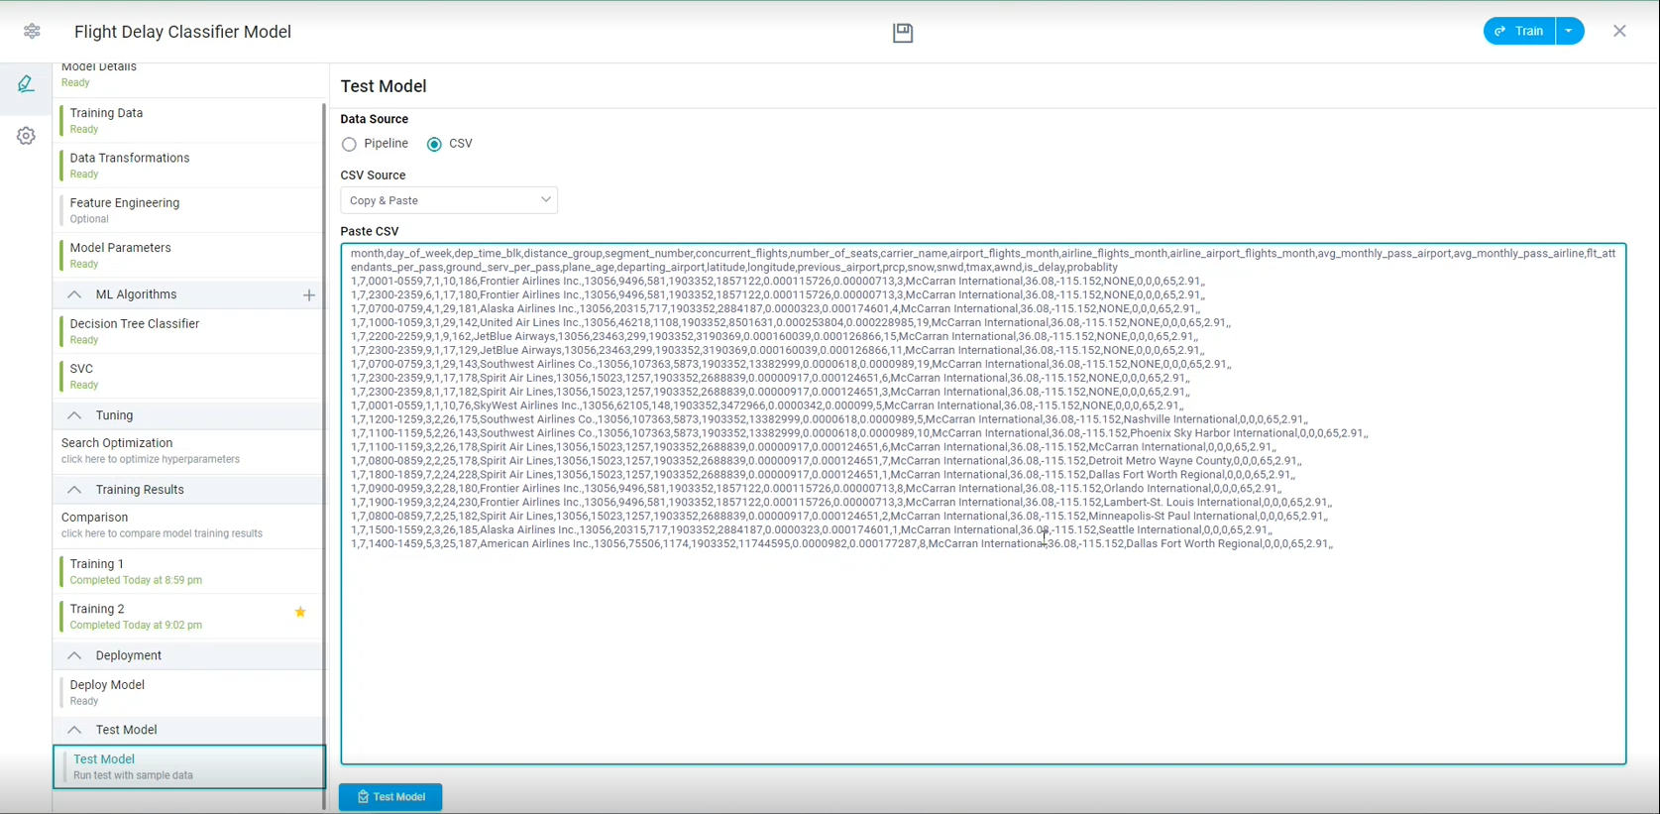Click inside the Paste CSV text area
This screenshot has width=1660, height=814.
tap(983, 654)
